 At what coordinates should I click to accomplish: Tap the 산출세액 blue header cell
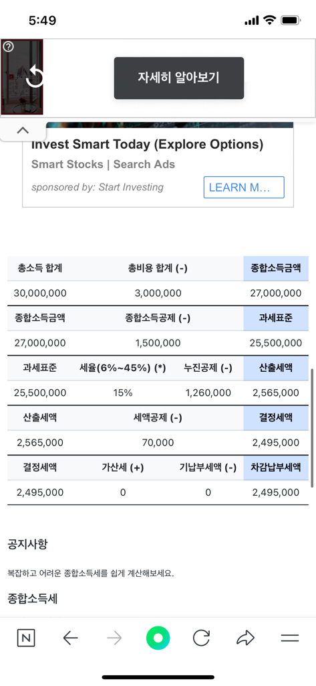tap(276, 368)
